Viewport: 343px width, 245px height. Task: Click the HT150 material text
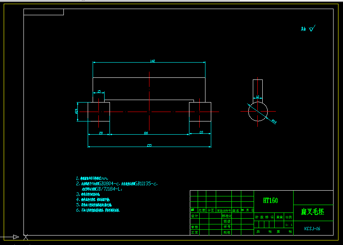click(x=271, y=201)
